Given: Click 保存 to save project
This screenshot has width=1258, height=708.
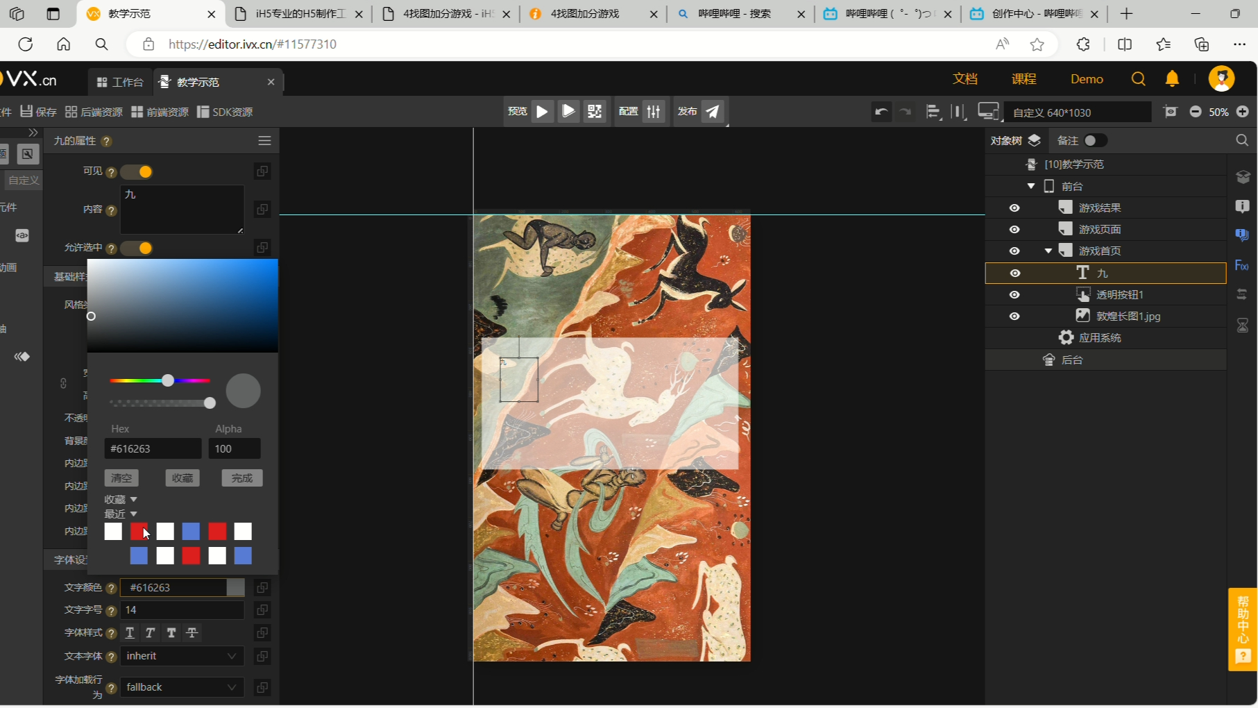Looking at the screenshot, I should 39,112.
